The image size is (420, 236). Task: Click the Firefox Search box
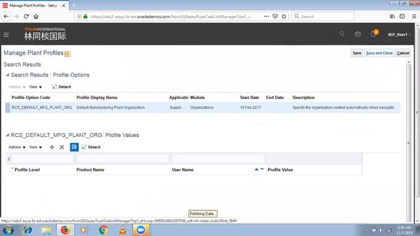pyautogui.click(x=323, y=16)
